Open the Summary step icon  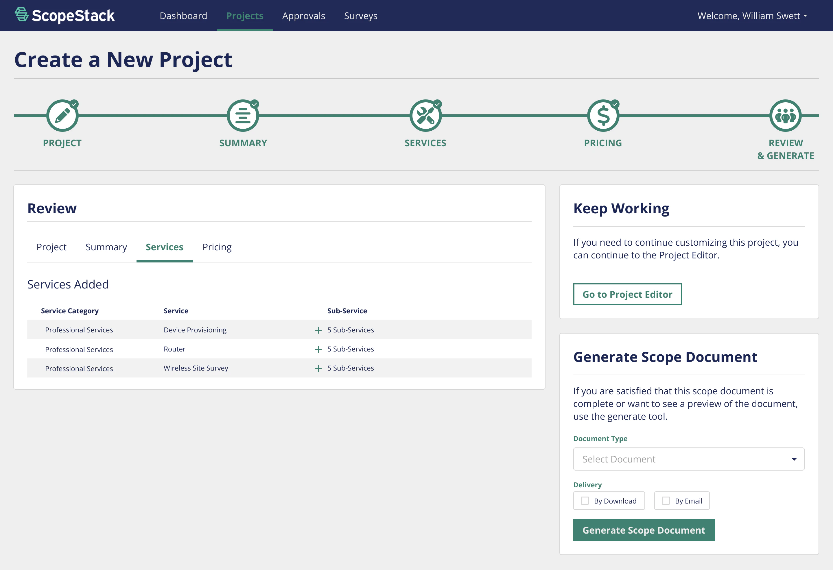(243, 115)
